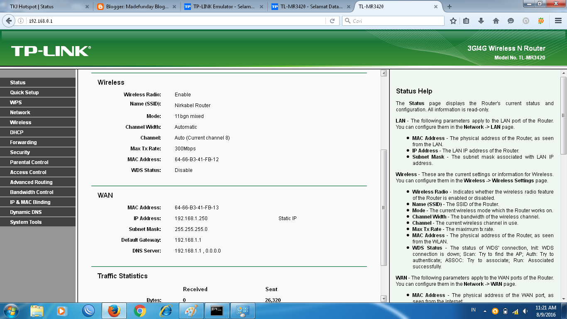Viewport: 567px width, 319px height.
Task: Bookmark this page with the star icon
Action: pos(453,21)
